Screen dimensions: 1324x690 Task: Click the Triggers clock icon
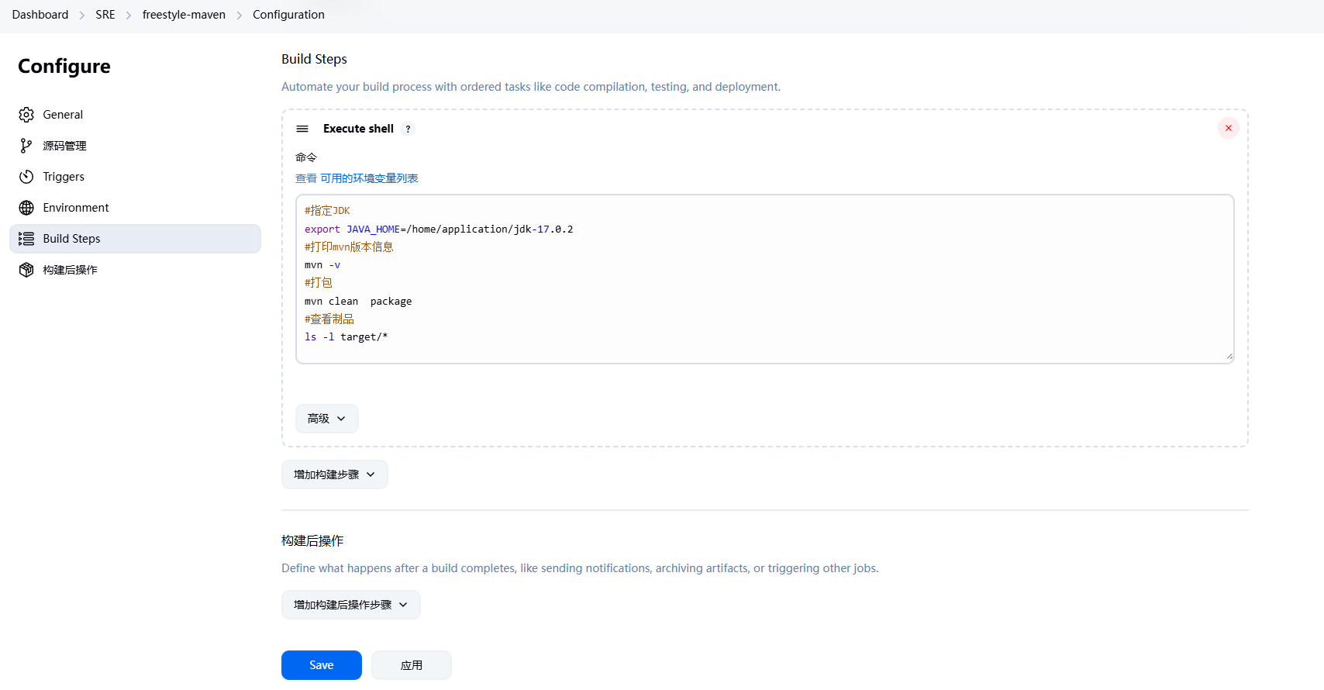[x=26, y=177]
